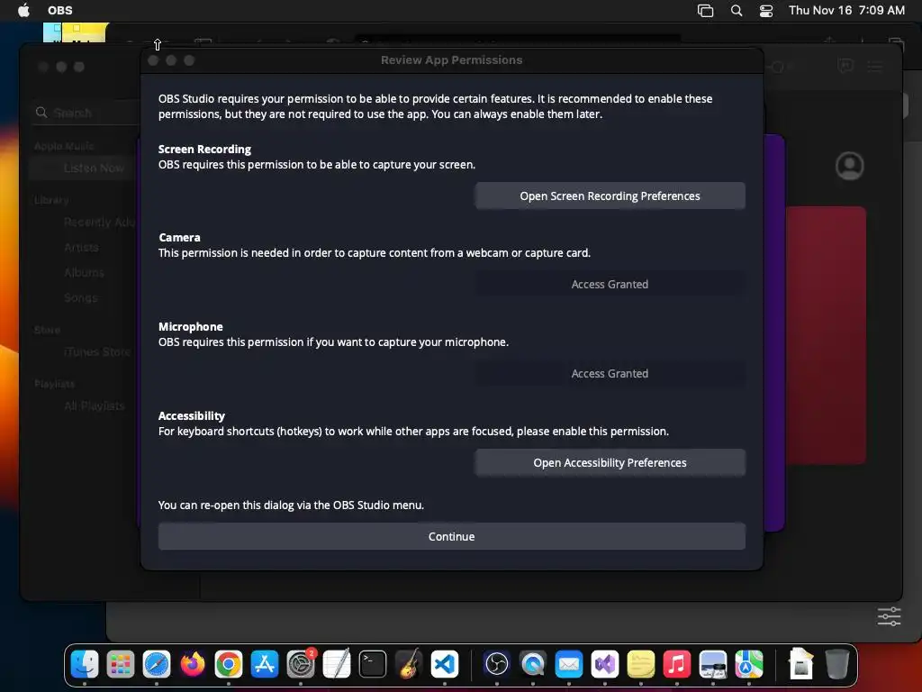Open Stickies from the dock

tap(641, 664)
